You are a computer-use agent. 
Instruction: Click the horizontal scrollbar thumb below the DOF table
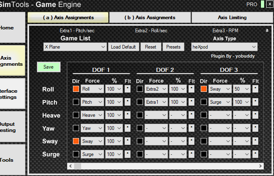click(x=77, y=166)
